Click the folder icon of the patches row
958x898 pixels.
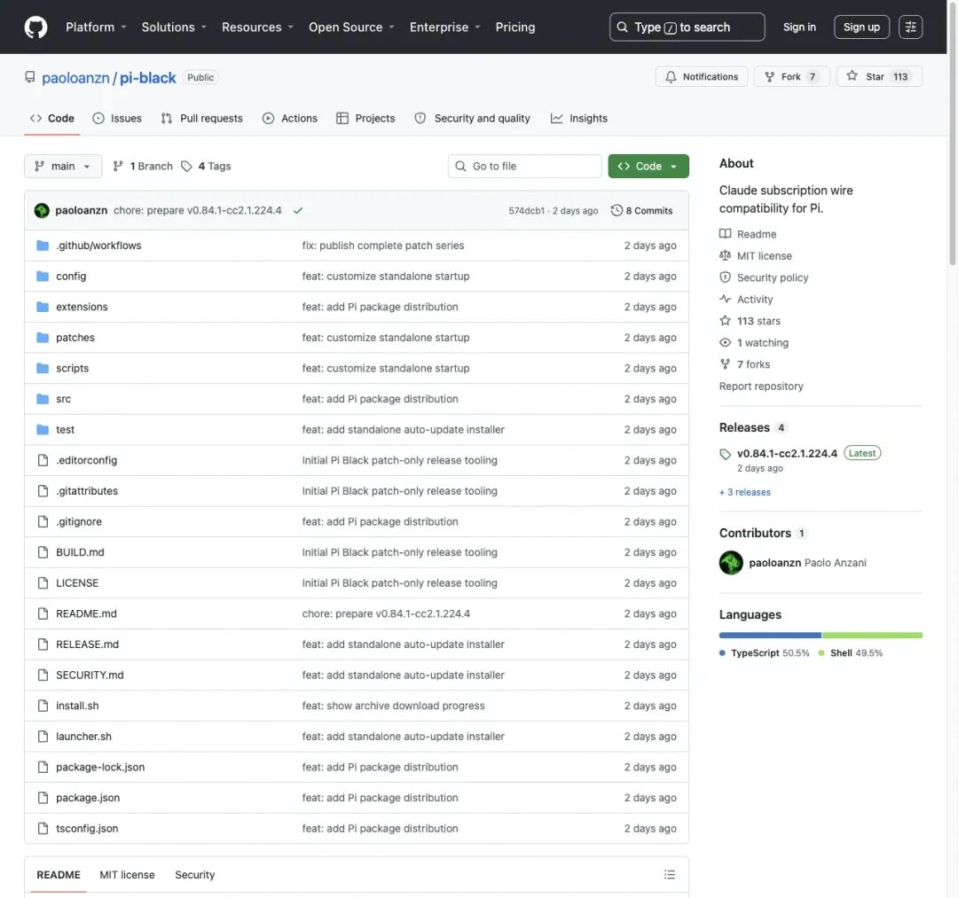click(43, 338)
